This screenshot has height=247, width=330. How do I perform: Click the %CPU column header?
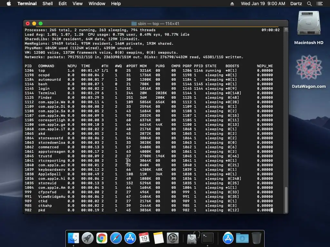click(x=72, y=66)
